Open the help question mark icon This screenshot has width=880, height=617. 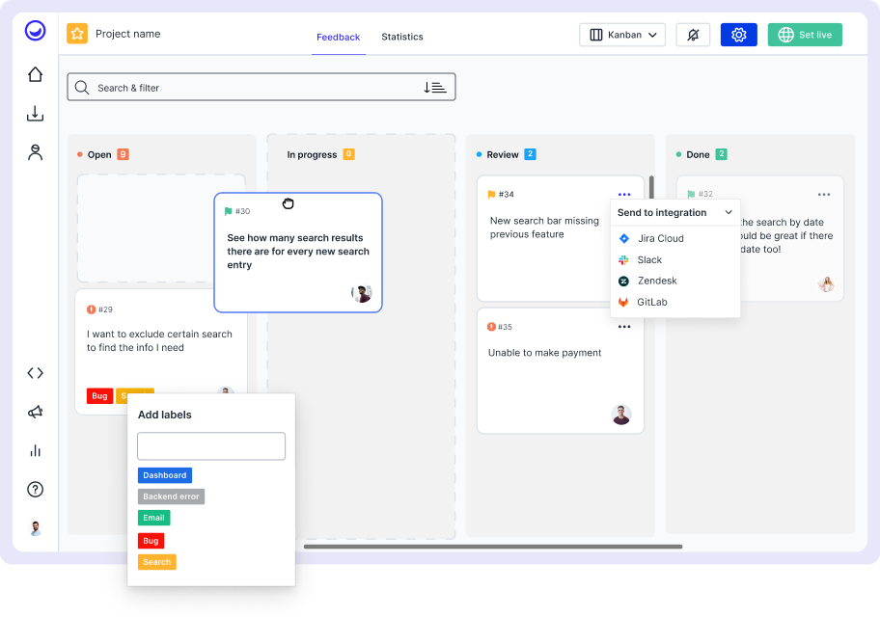coord(35,490)
